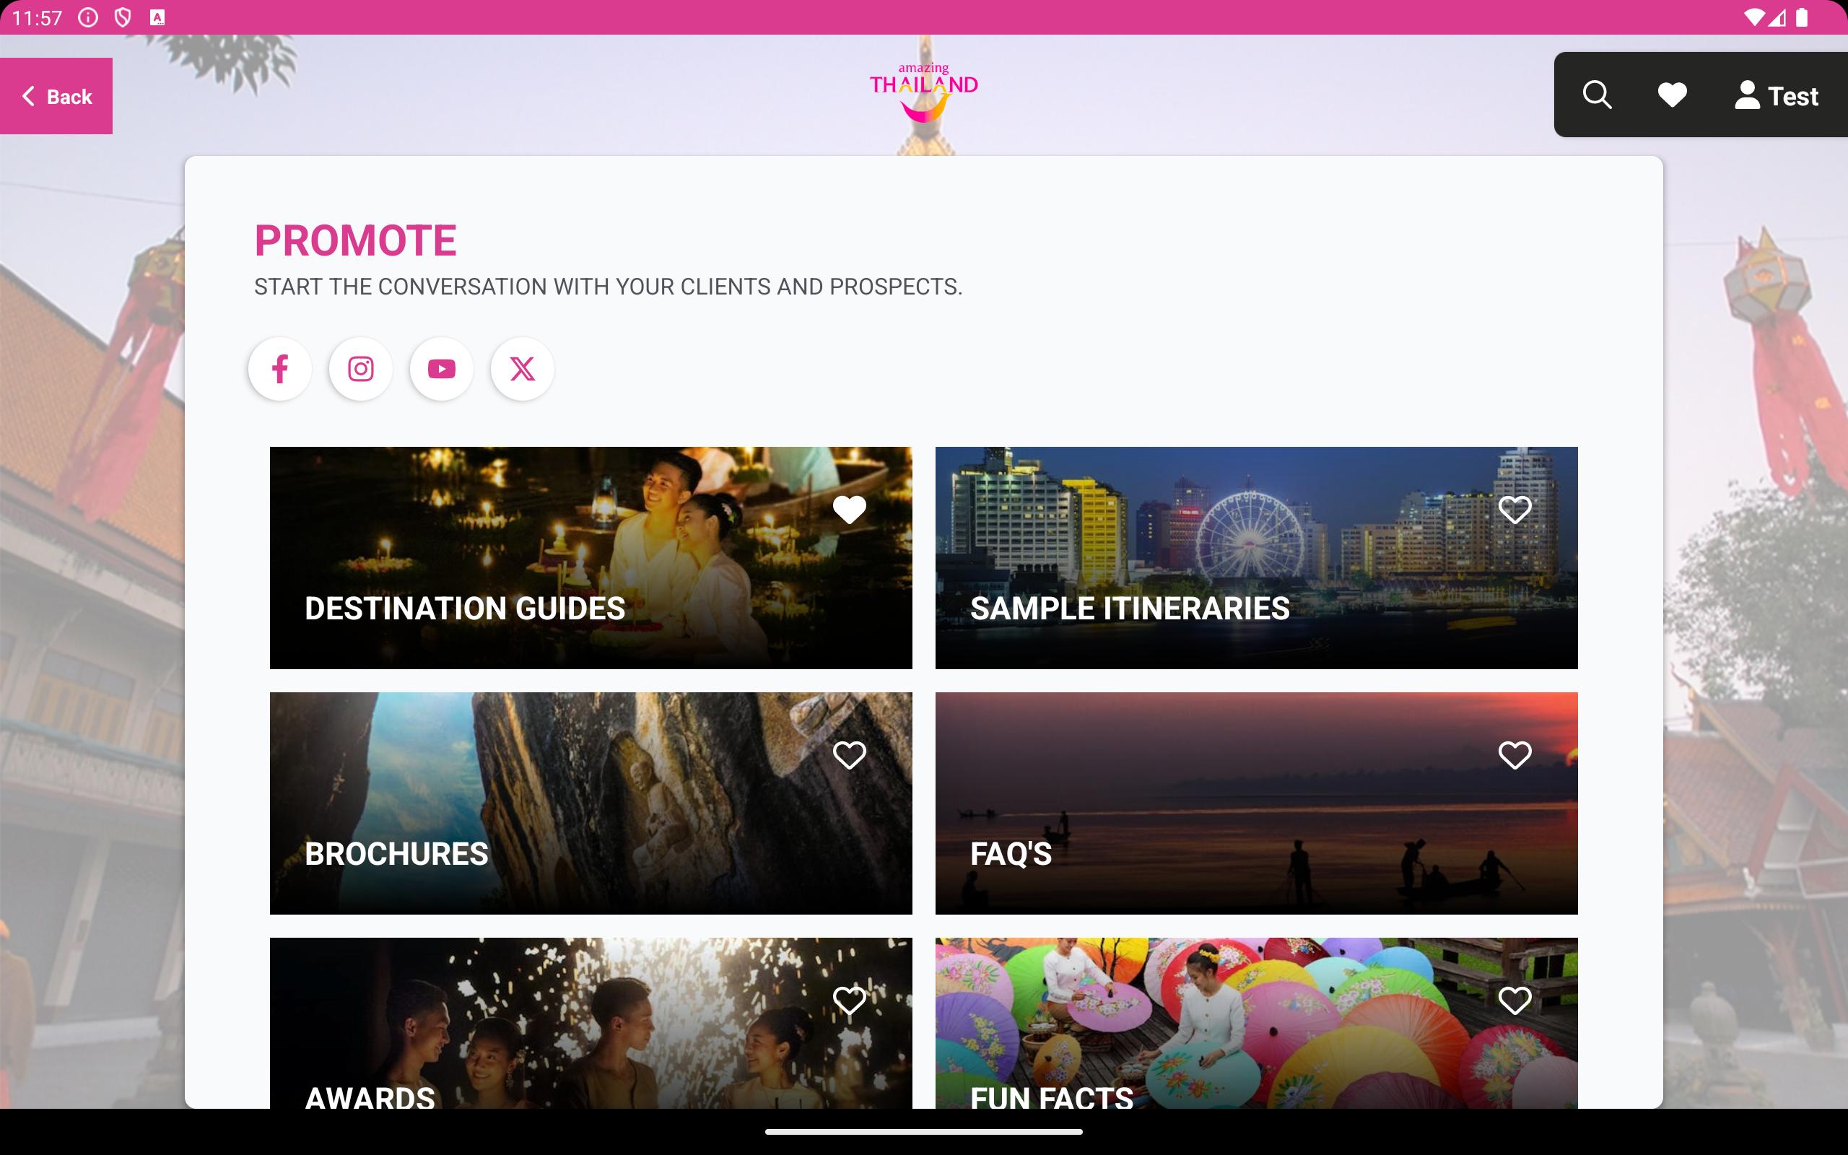Open the FAQ's section
This screenshot has height=1155, width=1848.
tap(1256, 803)
